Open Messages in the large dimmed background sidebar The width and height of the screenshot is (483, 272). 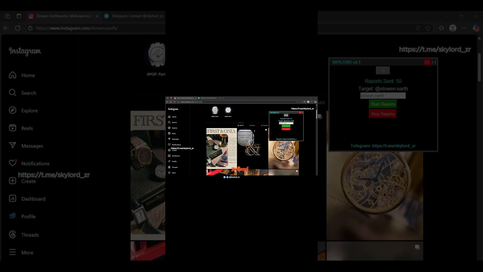[26, 146]
